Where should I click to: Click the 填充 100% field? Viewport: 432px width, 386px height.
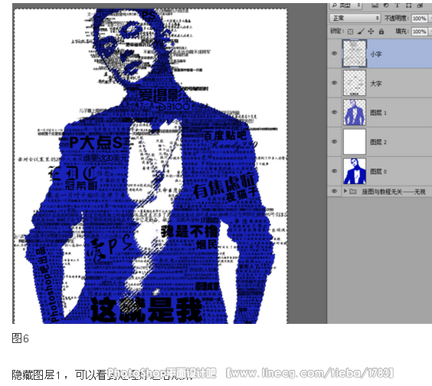(419, 31)
